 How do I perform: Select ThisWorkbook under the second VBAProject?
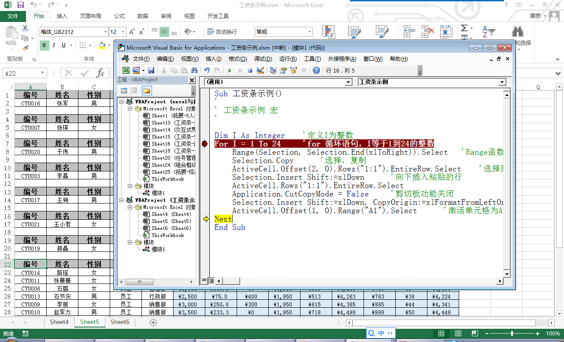click(167, 235)
